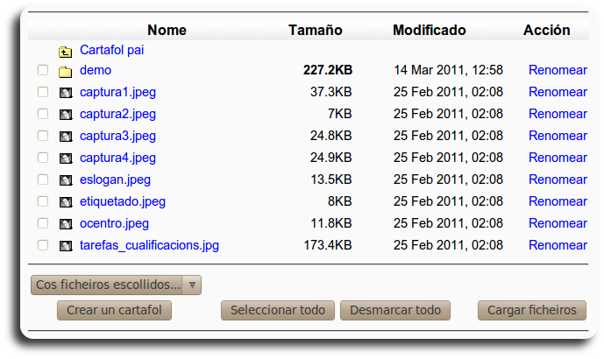The height and width of the screenshot is (359, 604).
Task: Click the Desmarcar todo button
Action: point(395,310)
